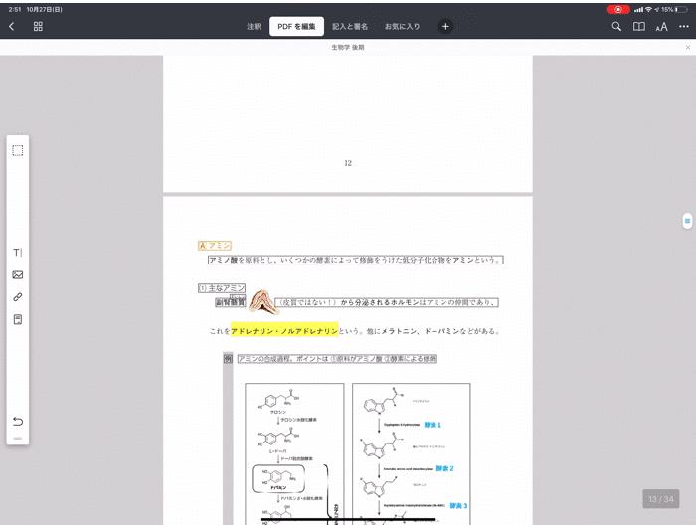Tap the blue scroll handle on right edge
Viewport: 696px width, 527px height.
[x=688, y=221]
